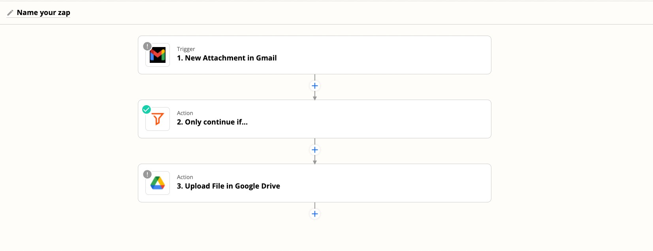
Task: Select the 'Trigger' label on step one
Action: point(186,49)
